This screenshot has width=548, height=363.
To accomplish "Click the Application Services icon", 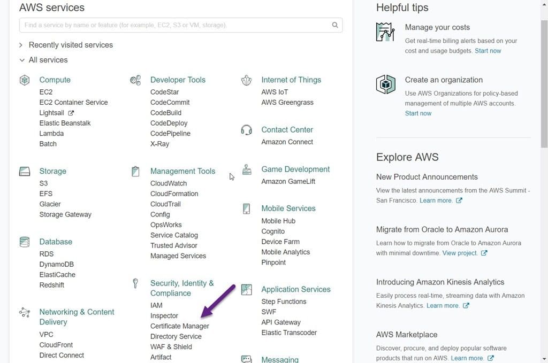I will click(x=246, y=289).
